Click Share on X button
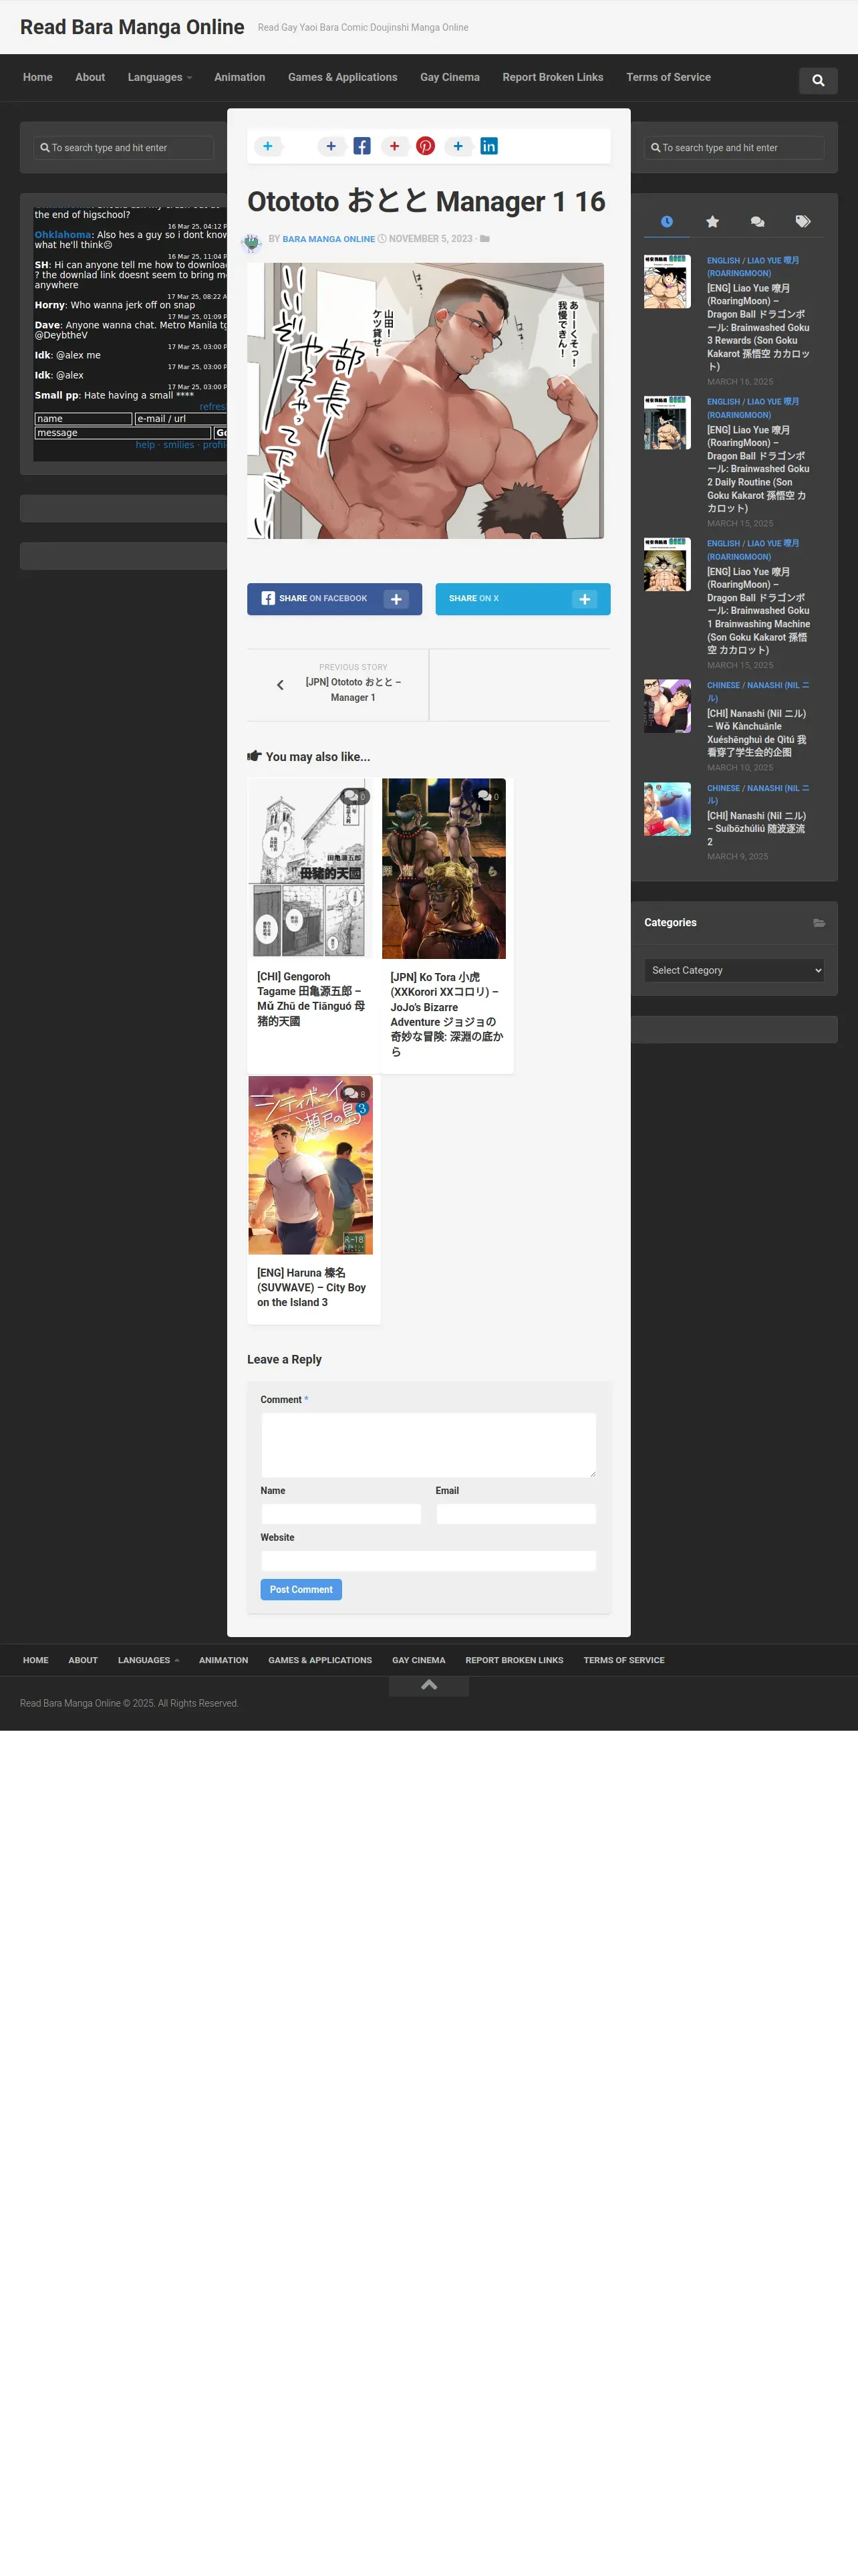Image resolution: width=858 pixels, height=2576 pixels. pyautogui.click(x=523, y=599)
